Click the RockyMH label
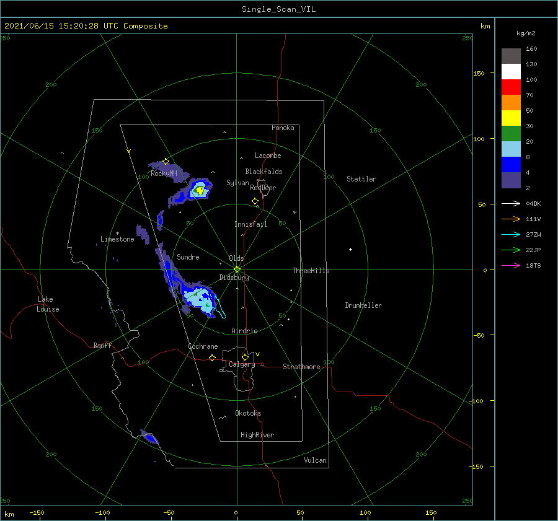 point(164,173)
